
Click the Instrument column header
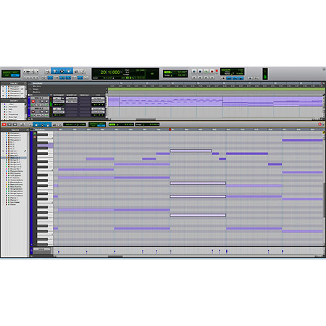tap(59, 95)
